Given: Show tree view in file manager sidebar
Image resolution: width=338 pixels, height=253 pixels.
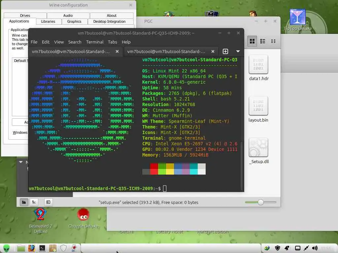Looking at the screenshot, I should [34, 202].
